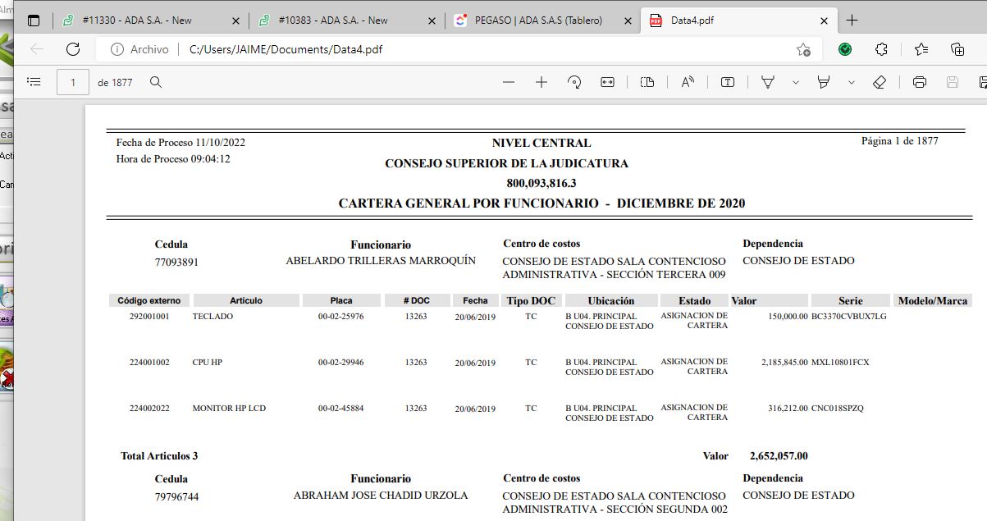Click the fit to width icon
This screenshot has height=521, width=987.
(607, 82)
